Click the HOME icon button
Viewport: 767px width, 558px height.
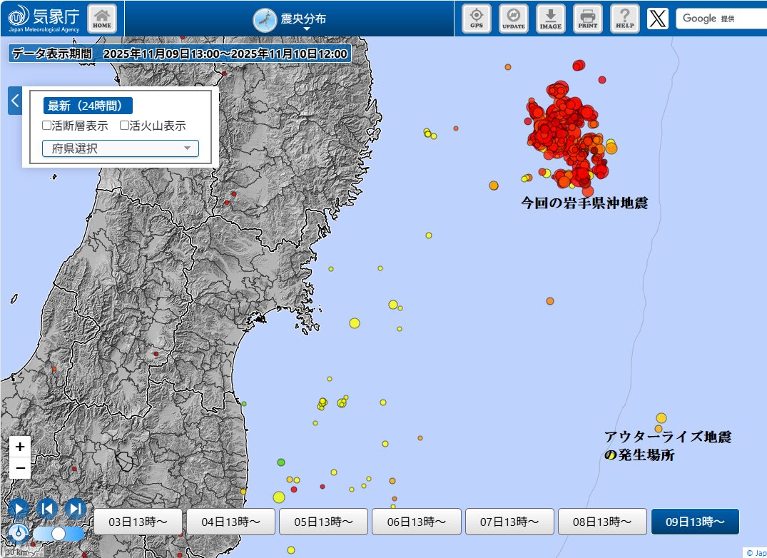coord(102,18)
